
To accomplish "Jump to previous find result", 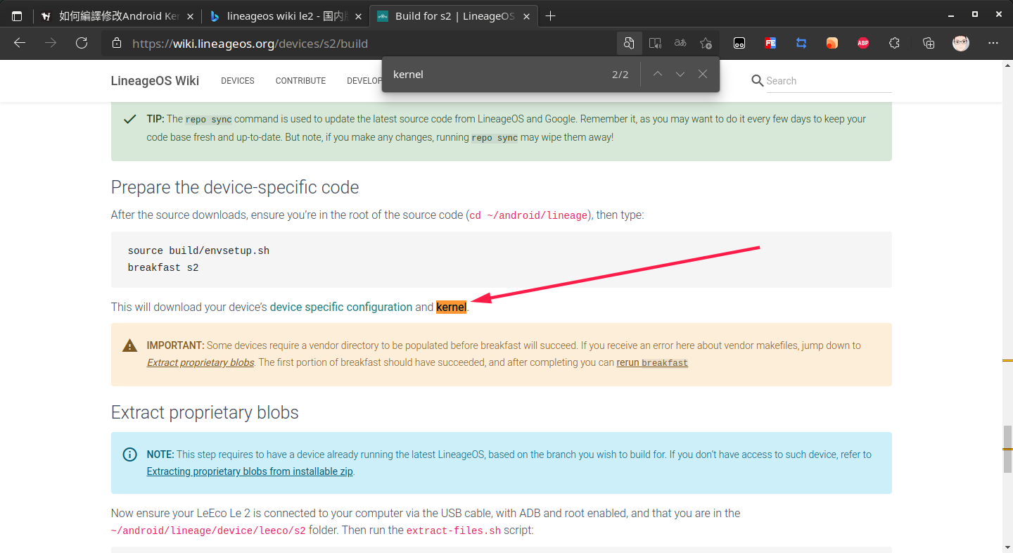I will pos(658,75).
